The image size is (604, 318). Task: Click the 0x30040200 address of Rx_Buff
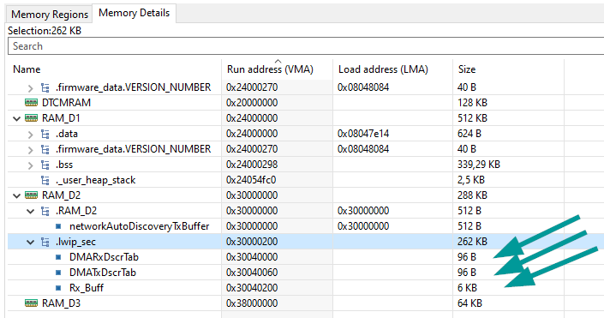click(x=252, y=288)
